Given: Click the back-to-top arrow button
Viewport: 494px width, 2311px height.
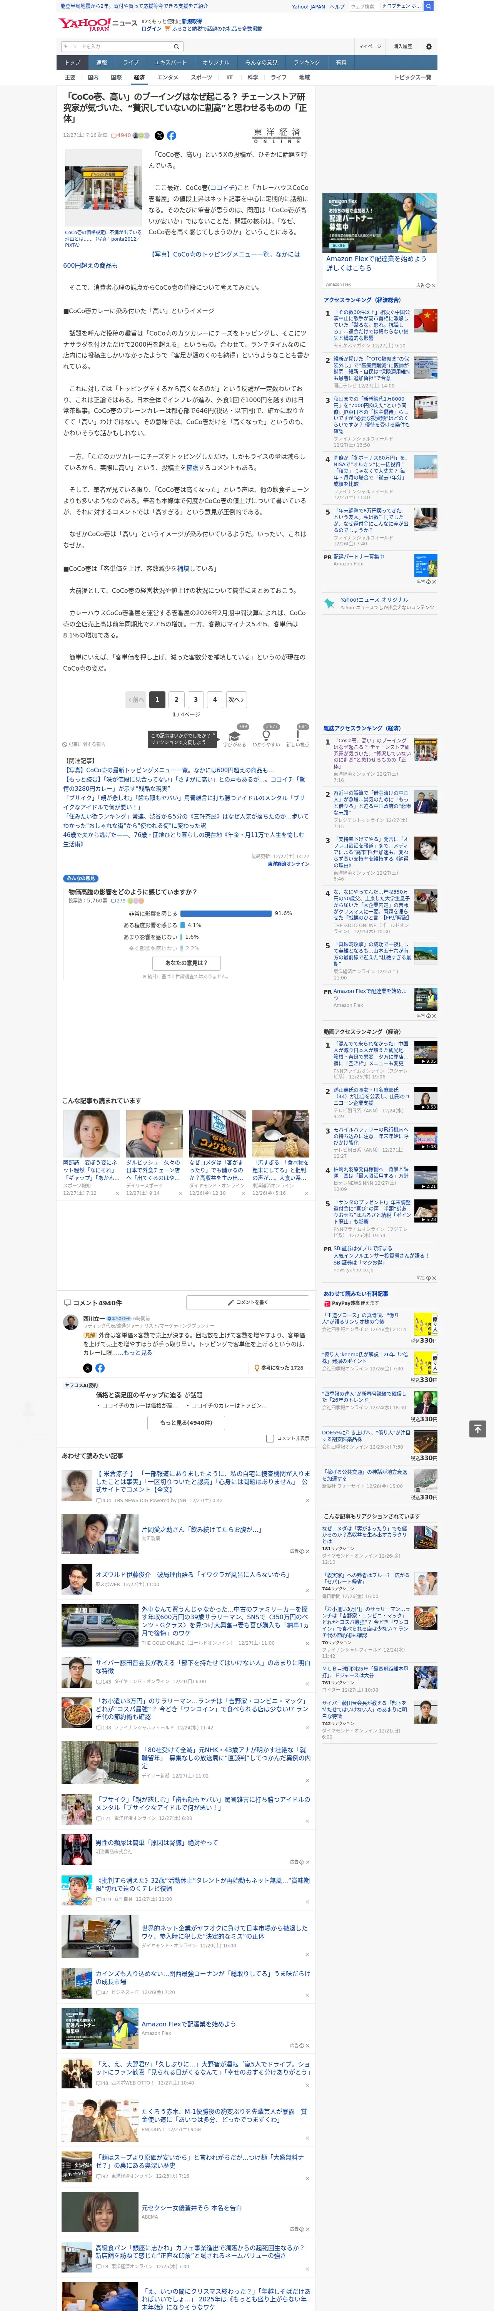Looking at the screenshot, I should click(477, 1429).
